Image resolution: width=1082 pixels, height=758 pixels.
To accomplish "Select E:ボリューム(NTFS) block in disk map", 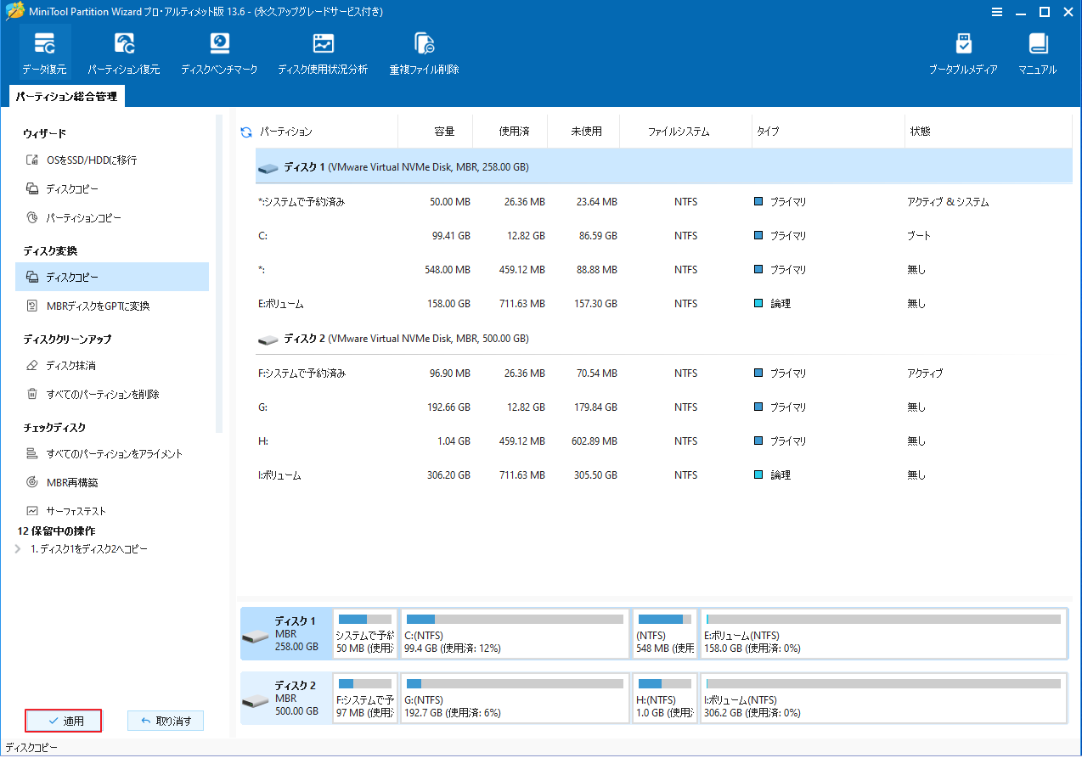I will [883, 633].
